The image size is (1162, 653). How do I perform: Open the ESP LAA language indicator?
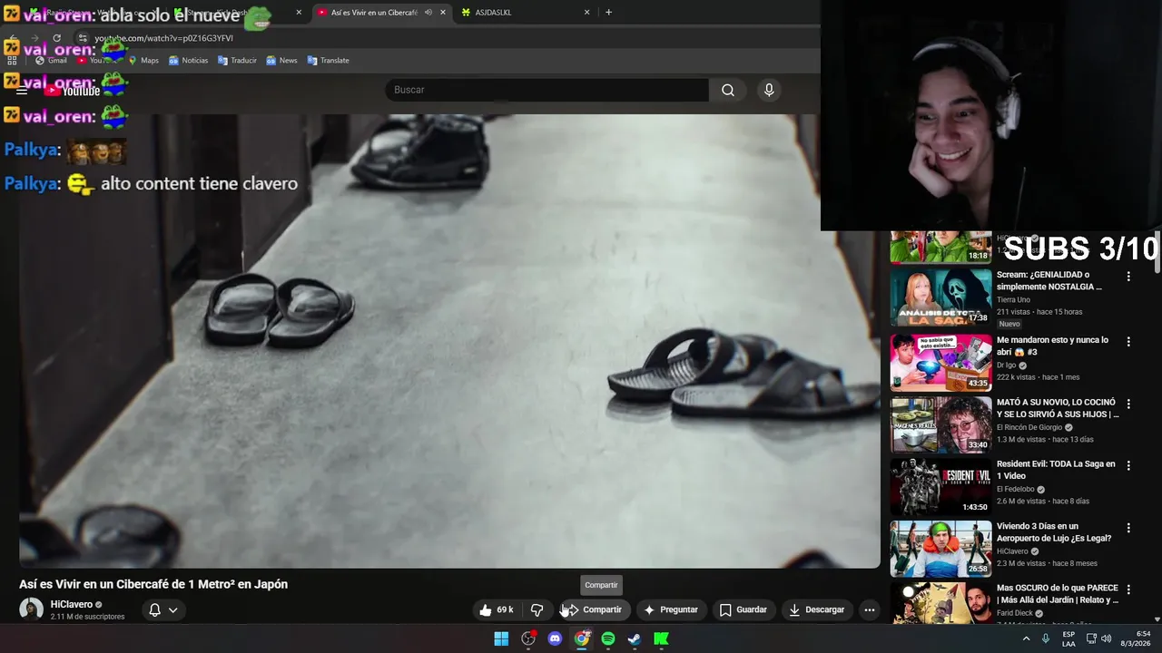coord(1068,638)
